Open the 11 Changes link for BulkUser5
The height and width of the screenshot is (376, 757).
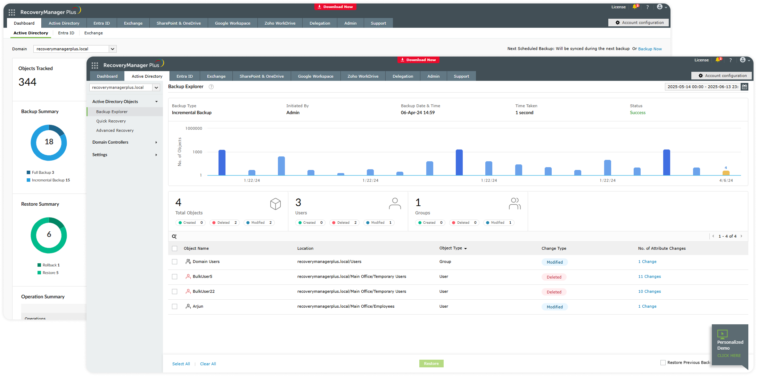coord(649,276)
